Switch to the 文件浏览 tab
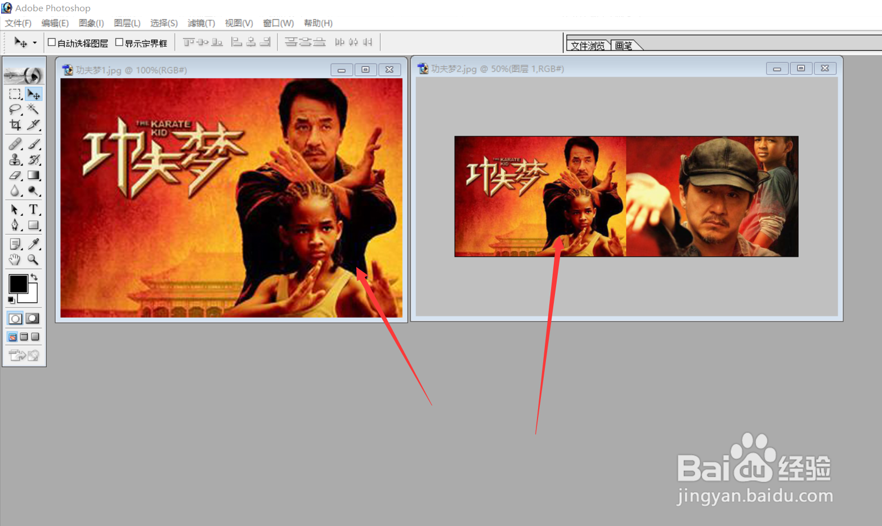 point(588,46)
